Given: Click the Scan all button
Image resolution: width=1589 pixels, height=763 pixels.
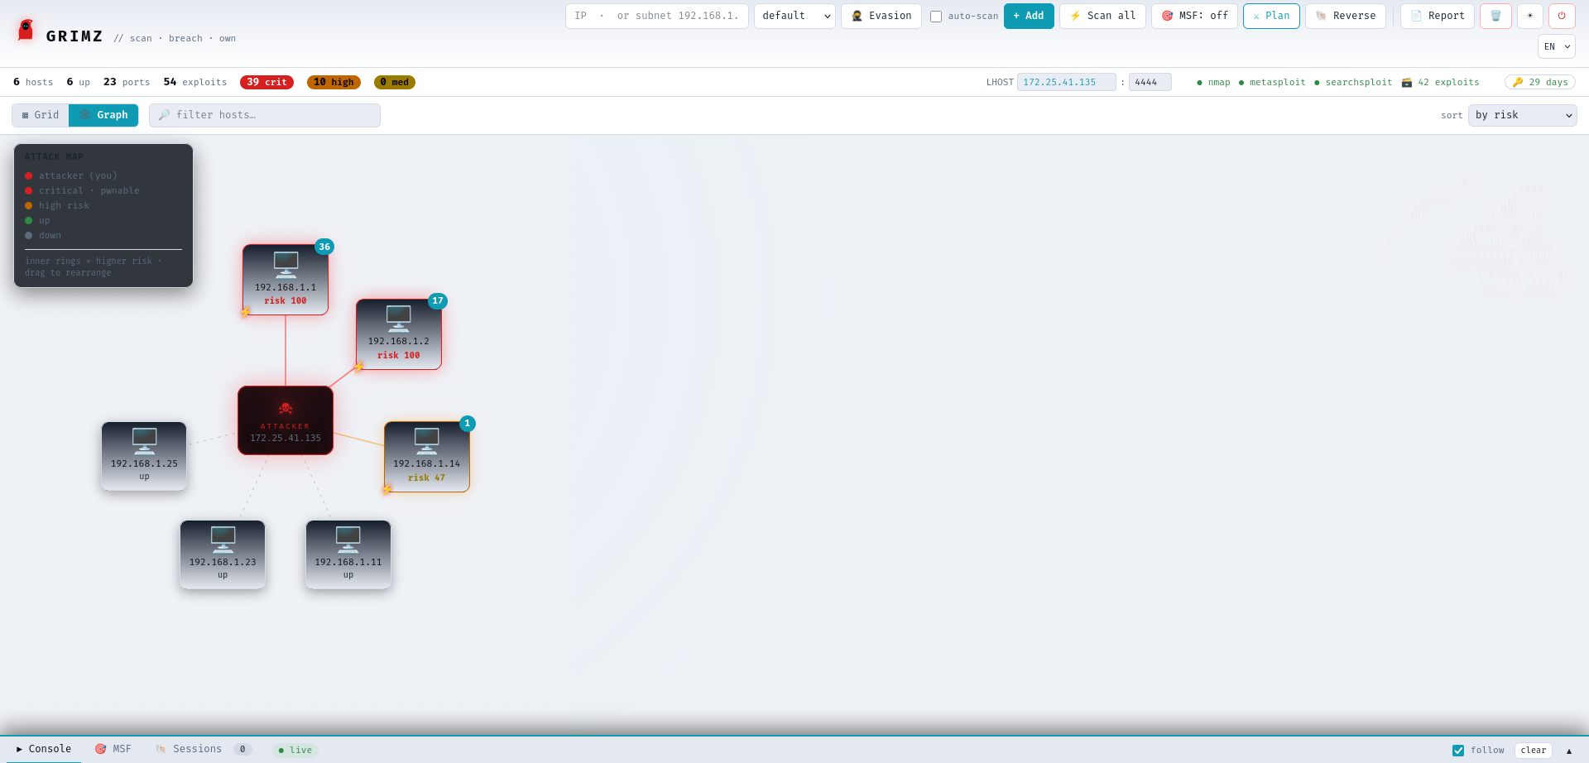Looking at the screenshot, I should [x=1102, y=16].
